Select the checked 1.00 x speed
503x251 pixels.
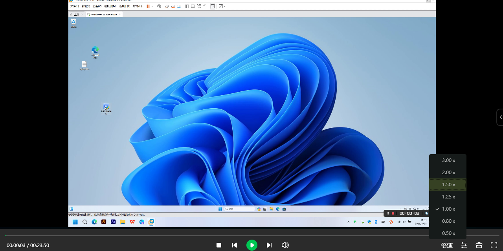448,209
